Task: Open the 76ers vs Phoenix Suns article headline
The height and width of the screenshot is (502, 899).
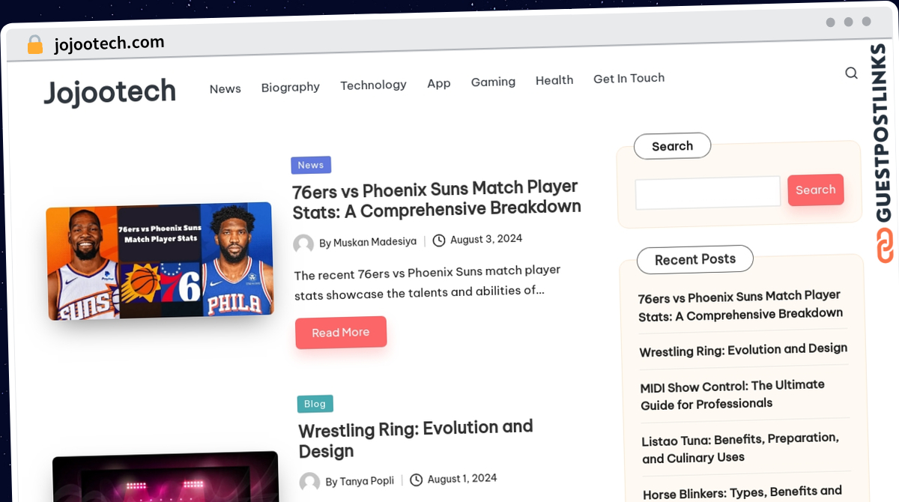Action: click(437, 199)
